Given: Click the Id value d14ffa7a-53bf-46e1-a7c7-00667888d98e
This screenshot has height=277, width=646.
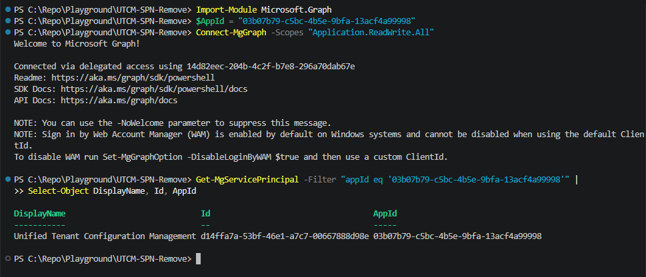Looking at the screenshot, I should tap(285, 236).
